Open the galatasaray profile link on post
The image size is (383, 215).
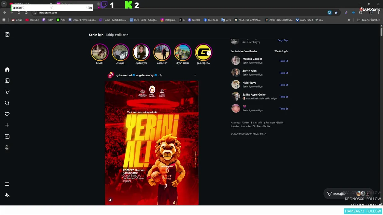click(146, 75)
